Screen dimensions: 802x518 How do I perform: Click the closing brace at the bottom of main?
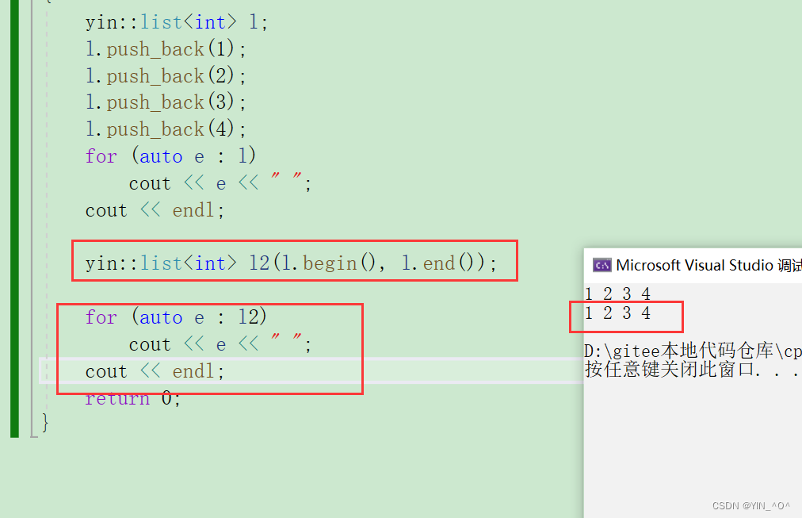44,424
